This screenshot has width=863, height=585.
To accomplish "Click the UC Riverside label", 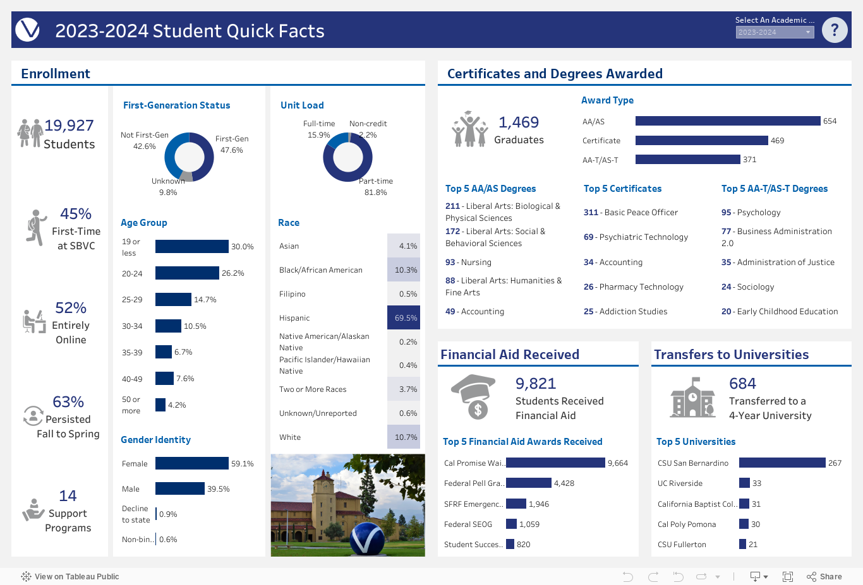I will (680, 483).
